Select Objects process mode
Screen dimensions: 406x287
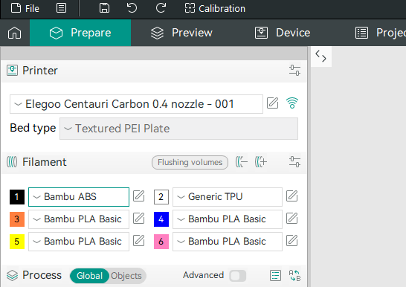[x=126, y=276]
